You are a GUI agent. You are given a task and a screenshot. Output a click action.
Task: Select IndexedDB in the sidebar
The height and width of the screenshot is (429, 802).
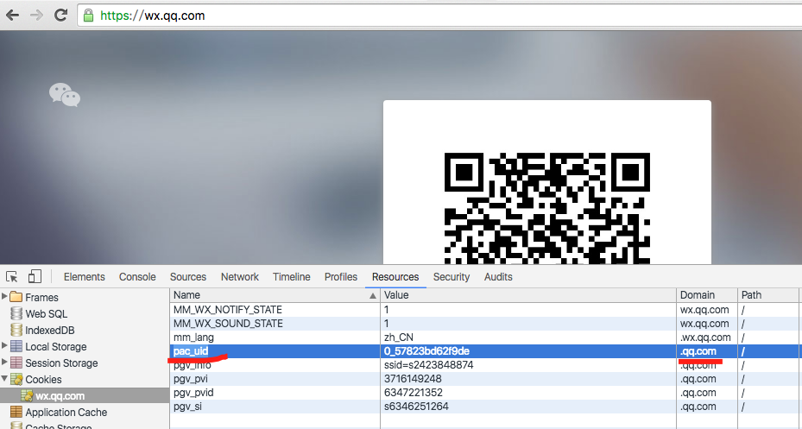tap(49, 331)
